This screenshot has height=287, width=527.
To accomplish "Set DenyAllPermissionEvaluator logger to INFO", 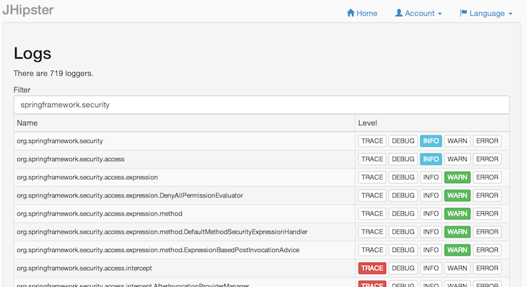I will (431, 196).
